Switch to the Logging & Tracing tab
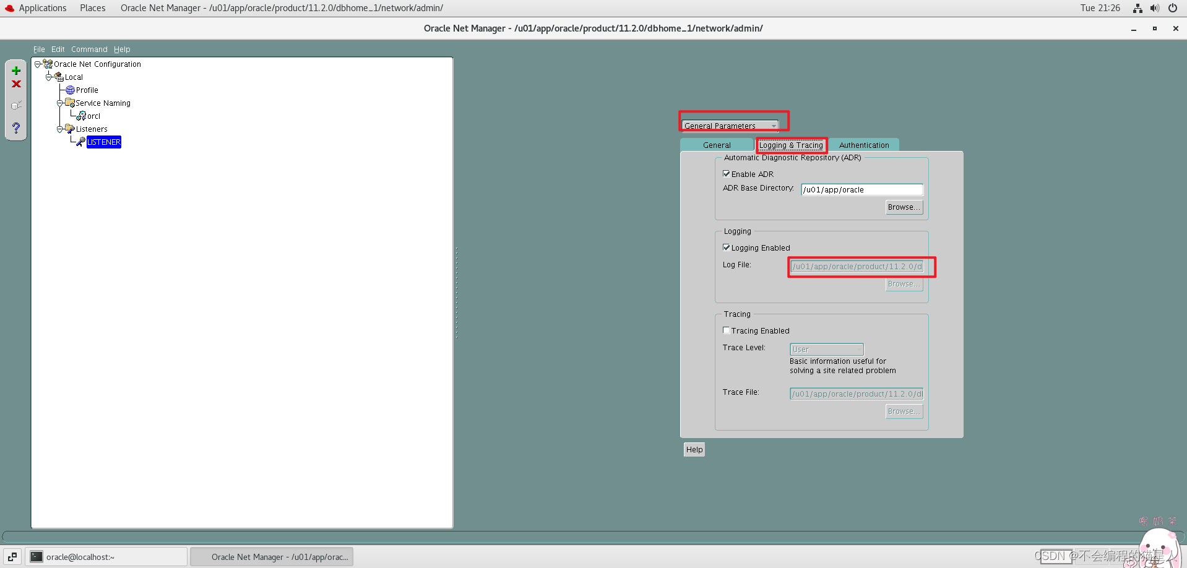Viewport: 1187px width, 568px height. point(791,145)
